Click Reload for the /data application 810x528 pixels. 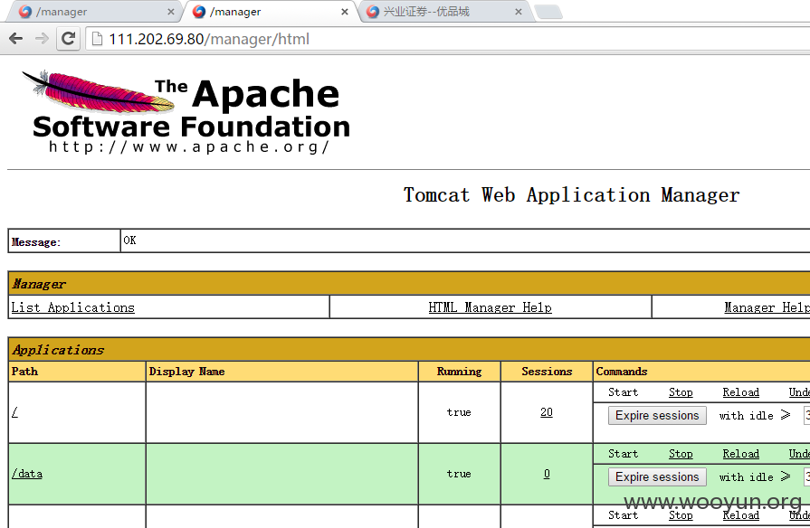[741, 454]
